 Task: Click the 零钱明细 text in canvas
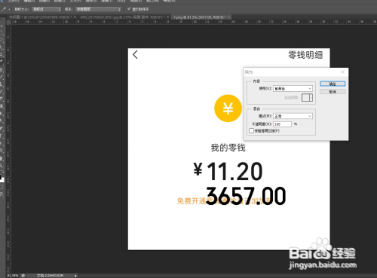305,55
